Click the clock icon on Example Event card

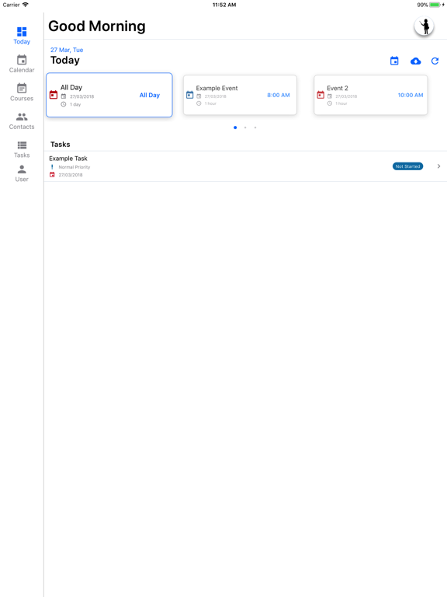point(199,103)
